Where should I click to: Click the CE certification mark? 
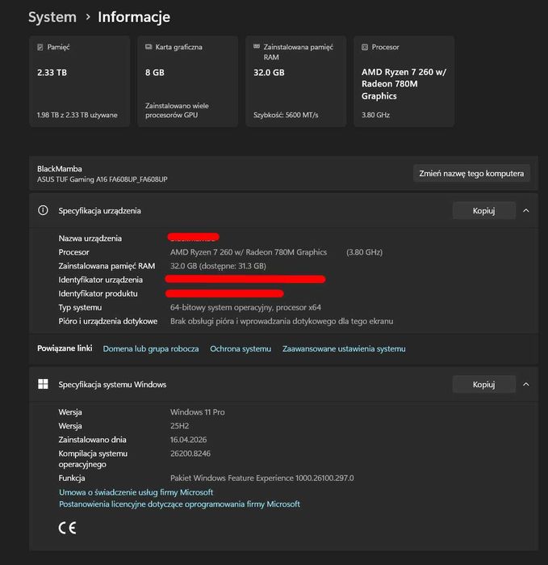coord(67,528)
